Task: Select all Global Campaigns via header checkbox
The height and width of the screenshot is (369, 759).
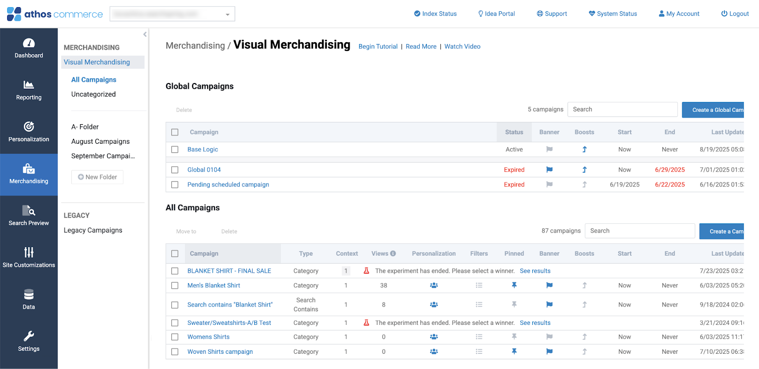Action: (175, 132)
